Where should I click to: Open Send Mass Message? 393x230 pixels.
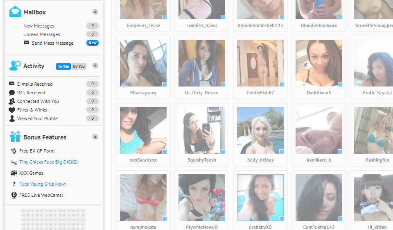tap(53, 43)
